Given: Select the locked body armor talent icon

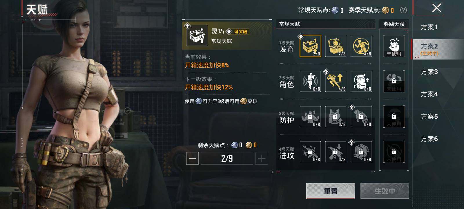Looking at the screenshot, I should point(336,117).
